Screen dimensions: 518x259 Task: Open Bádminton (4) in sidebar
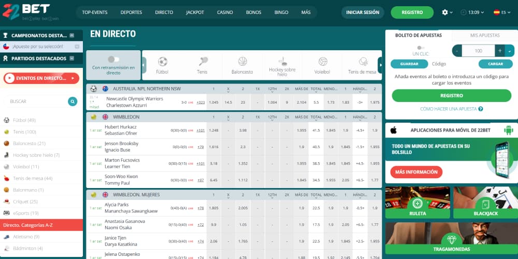(41, 248)
